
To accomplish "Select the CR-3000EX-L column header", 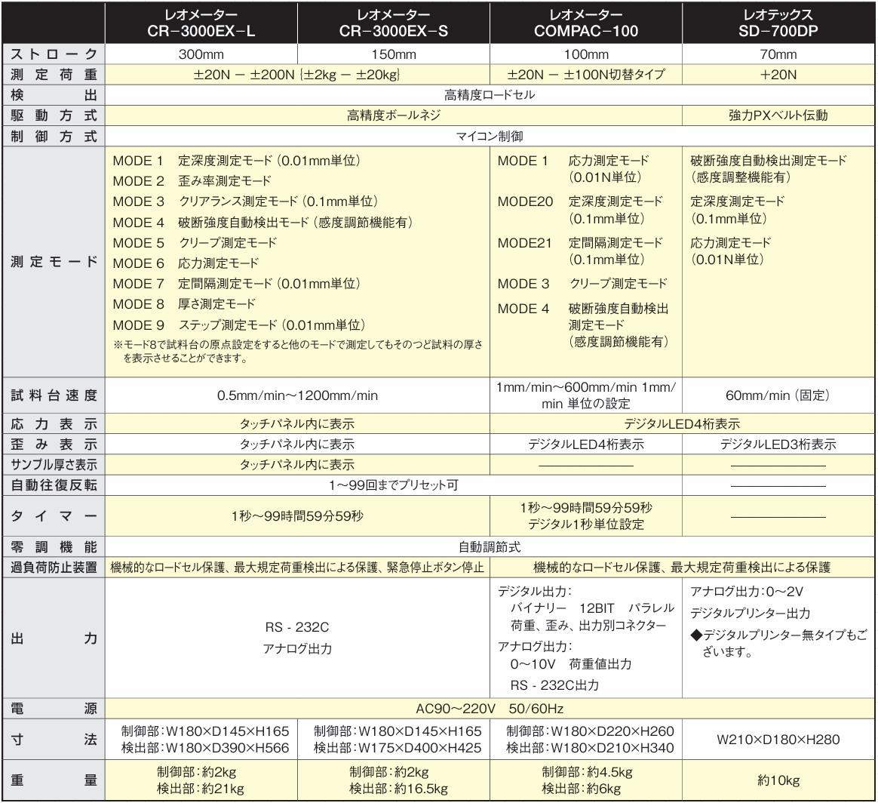I will [201, 21].
